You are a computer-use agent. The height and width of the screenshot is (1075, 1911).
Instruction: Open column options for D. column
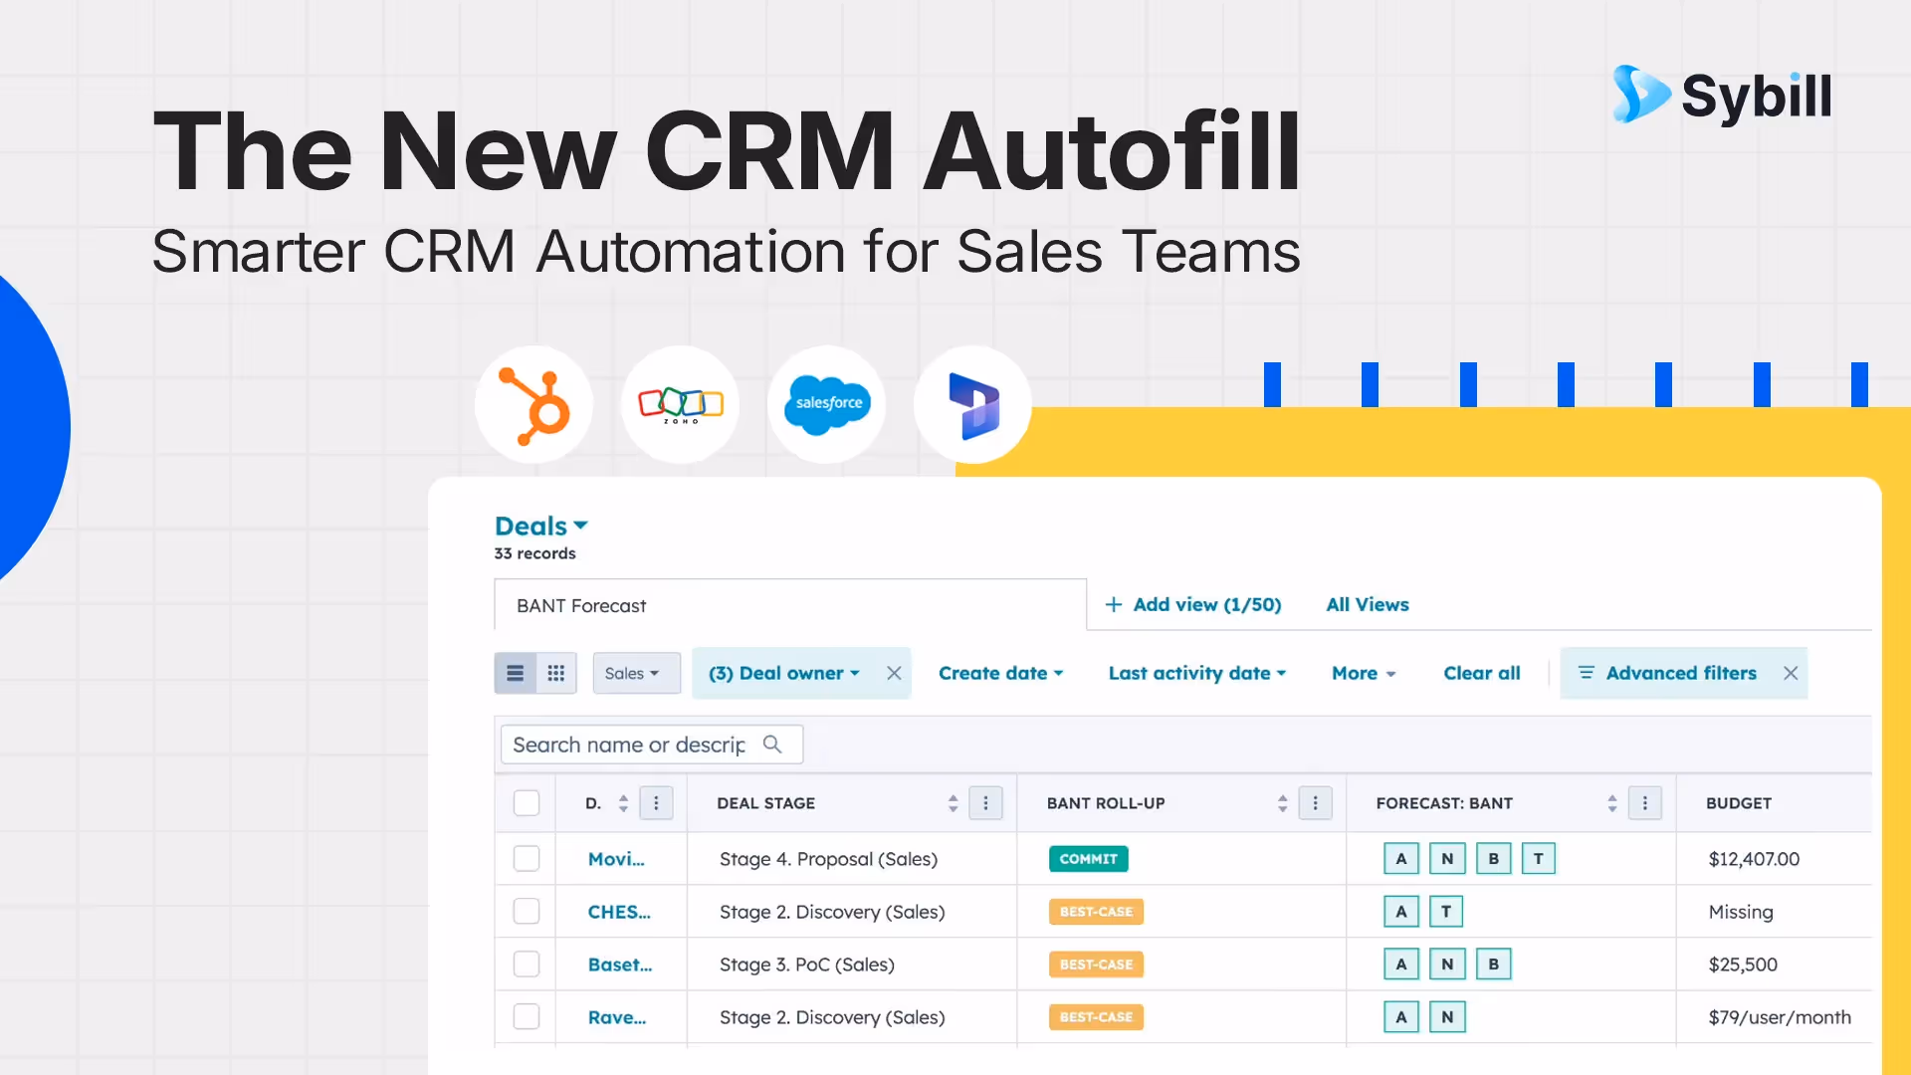tap(656, 803)
